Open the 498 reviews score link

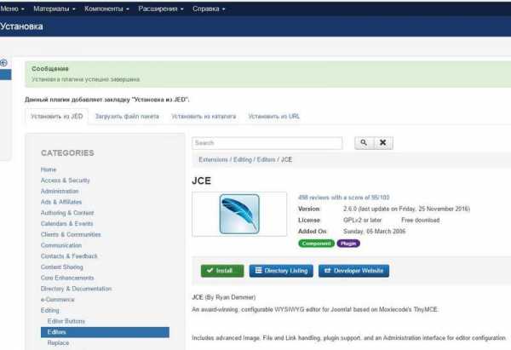click(x=344, y=198)
